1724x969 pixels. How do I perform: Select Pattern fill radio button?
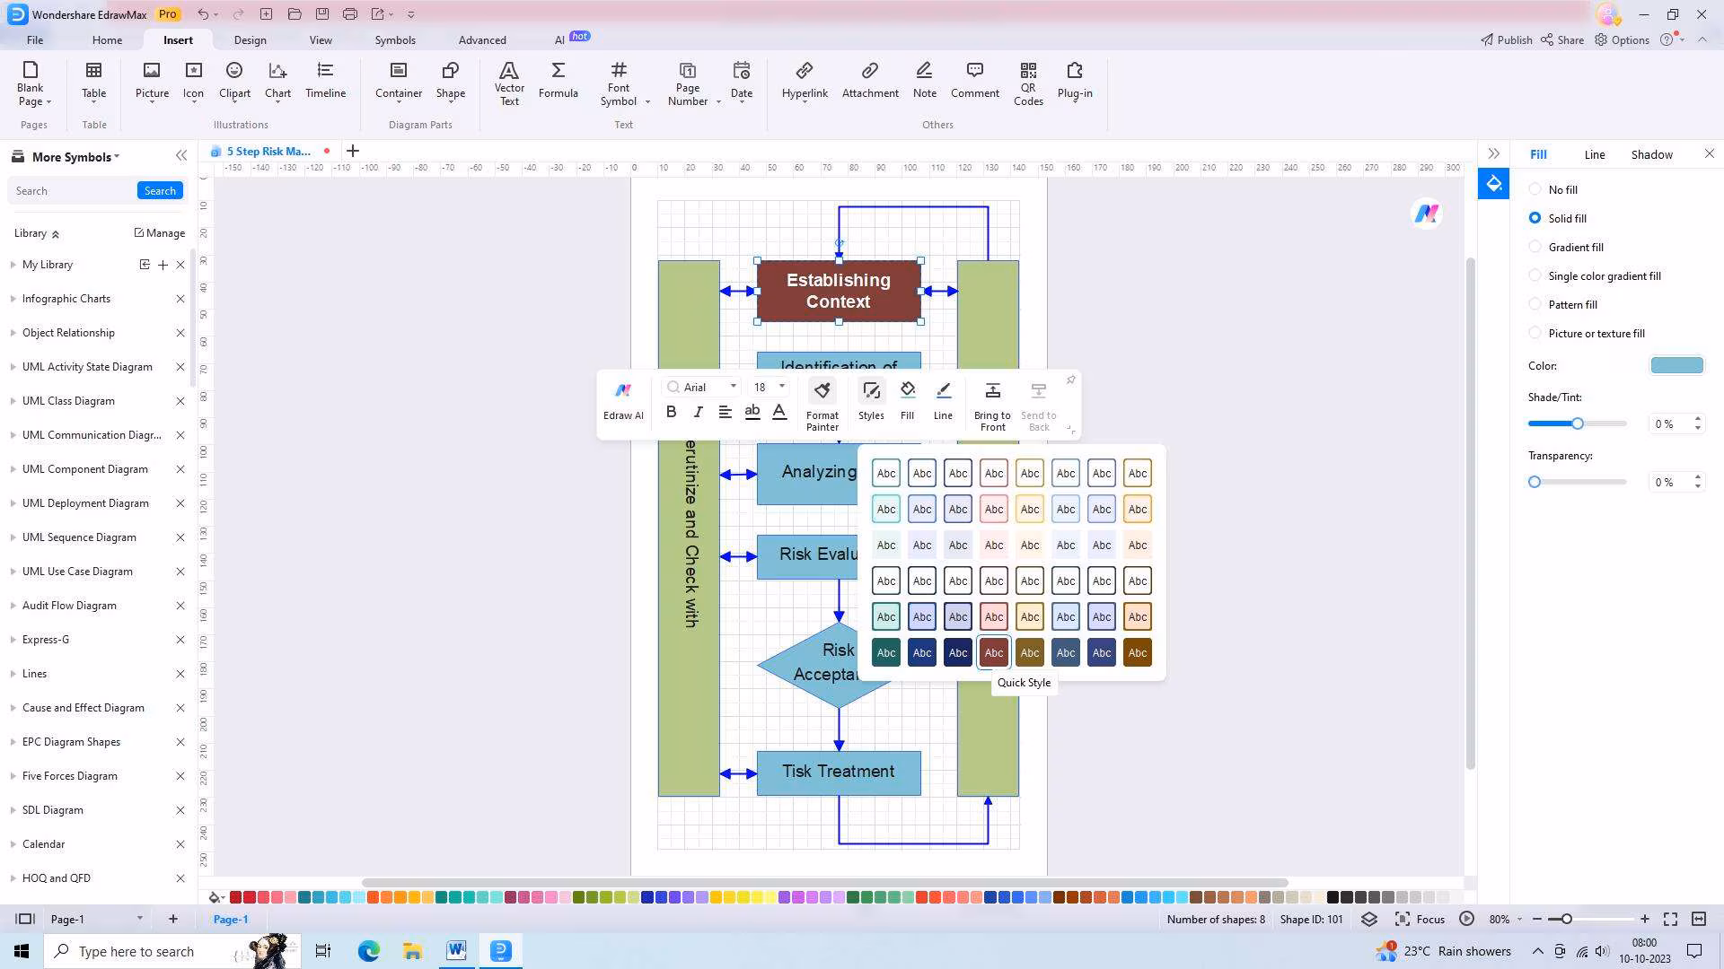(x=1535, y=304)
